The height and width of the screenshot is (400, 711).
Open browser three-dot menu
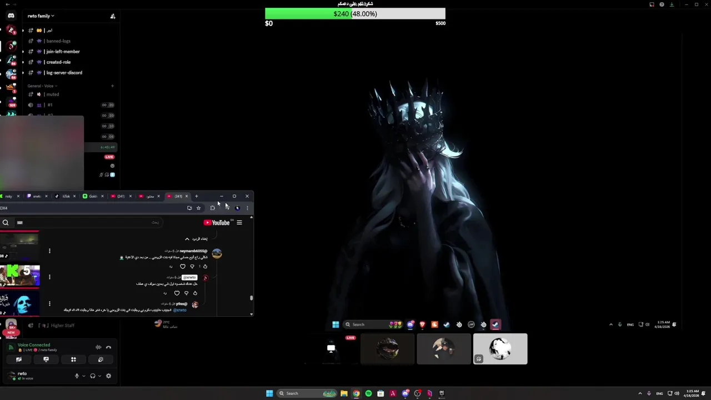click(x=247, y=208)
